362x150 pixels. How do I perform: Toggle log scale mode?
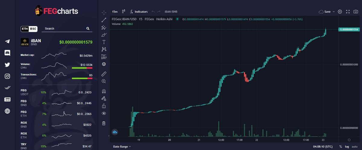(x=347, y=147)
